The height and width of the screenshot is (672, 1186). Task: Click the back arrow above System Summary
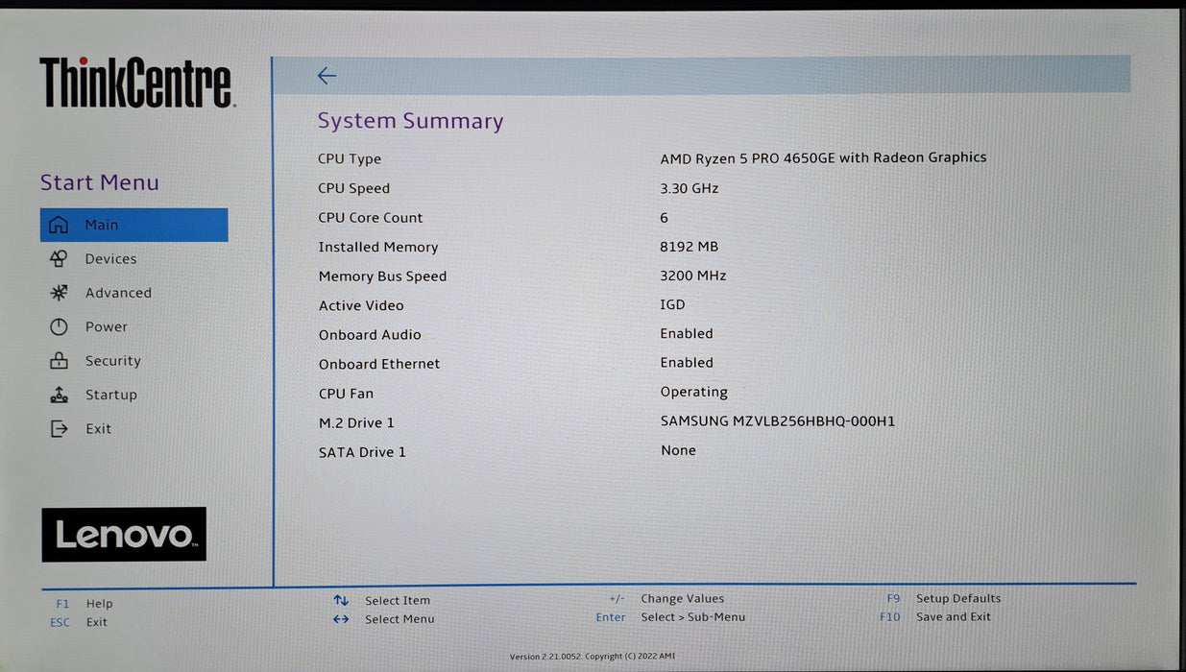click(x=327, y=76)
